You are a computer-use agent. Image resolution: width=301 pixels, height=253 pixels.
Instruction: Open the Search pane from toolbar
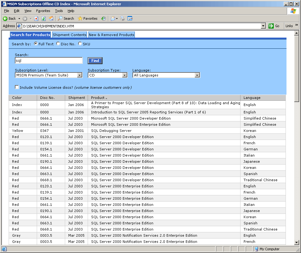(66, 18)
